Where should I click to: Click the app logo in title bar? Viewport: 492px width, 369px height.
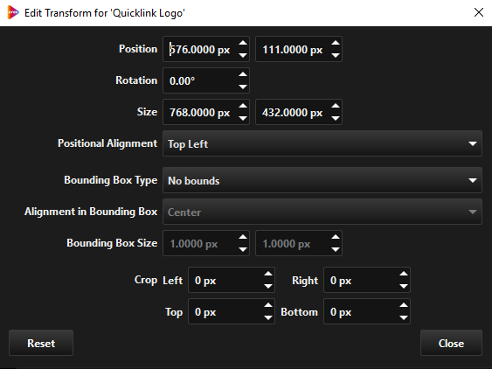[x=13, y=12]
